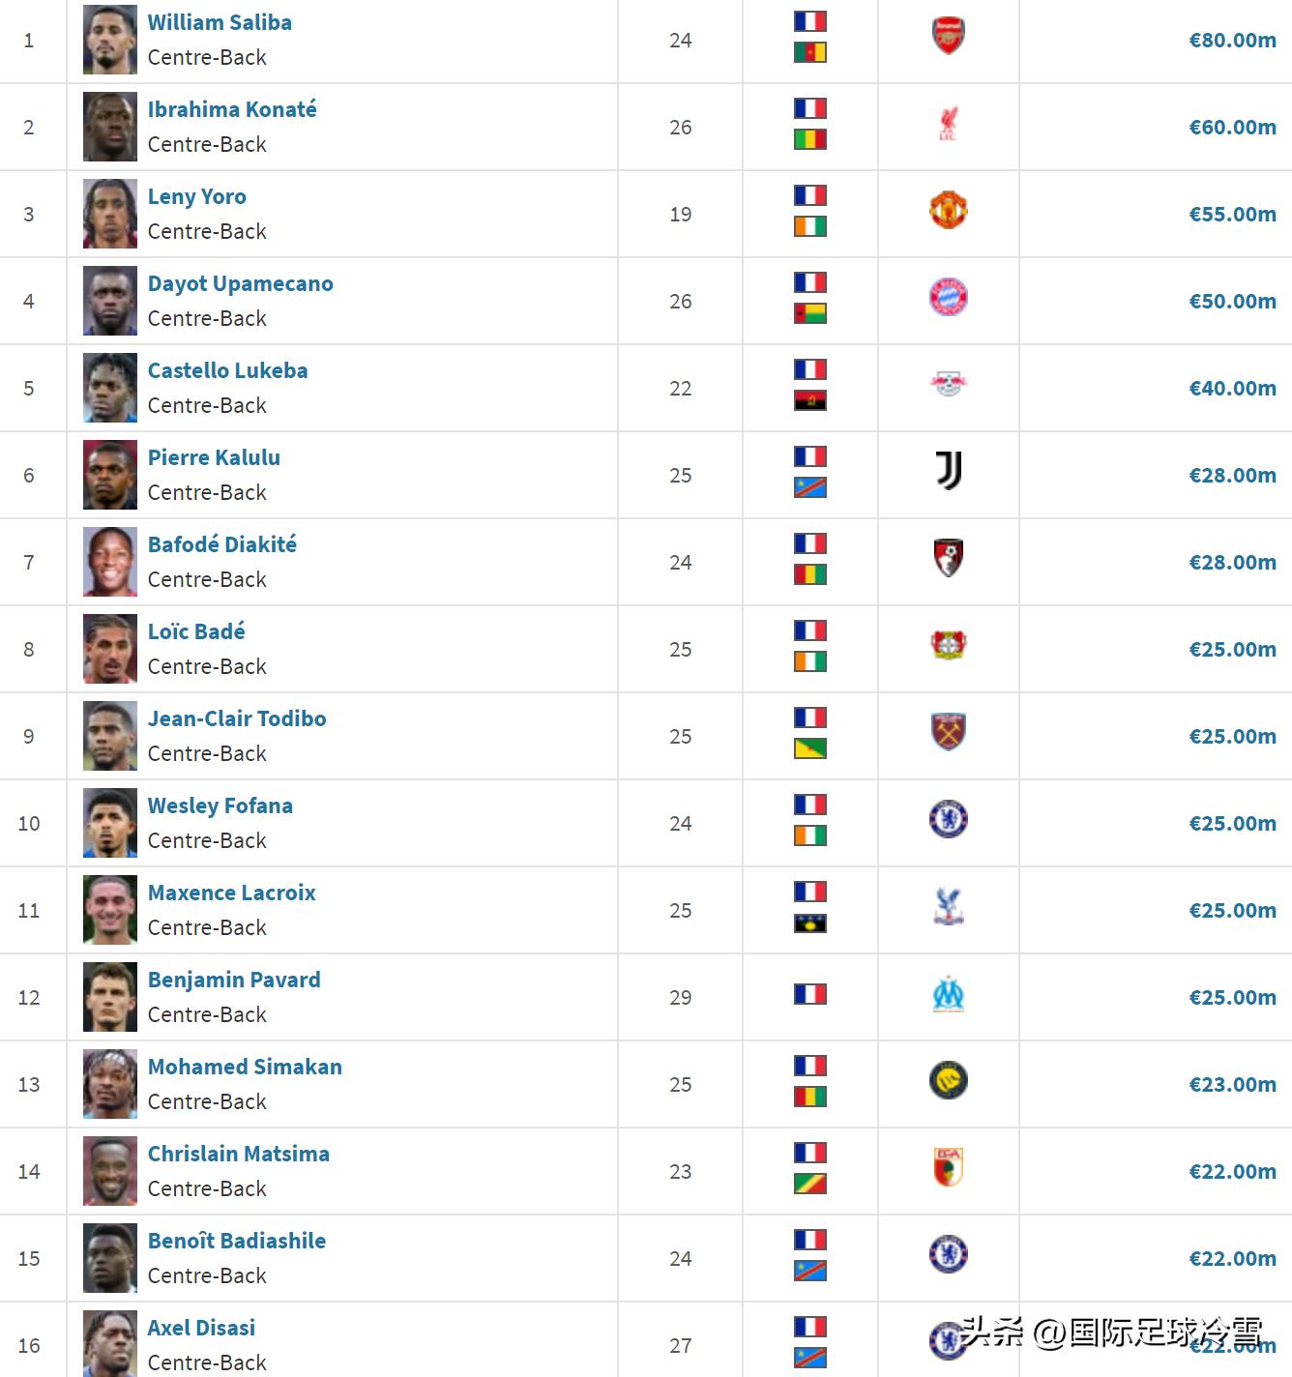Click French flag in Pavard's row
1292x1377 pixels.
pos(809,994)
